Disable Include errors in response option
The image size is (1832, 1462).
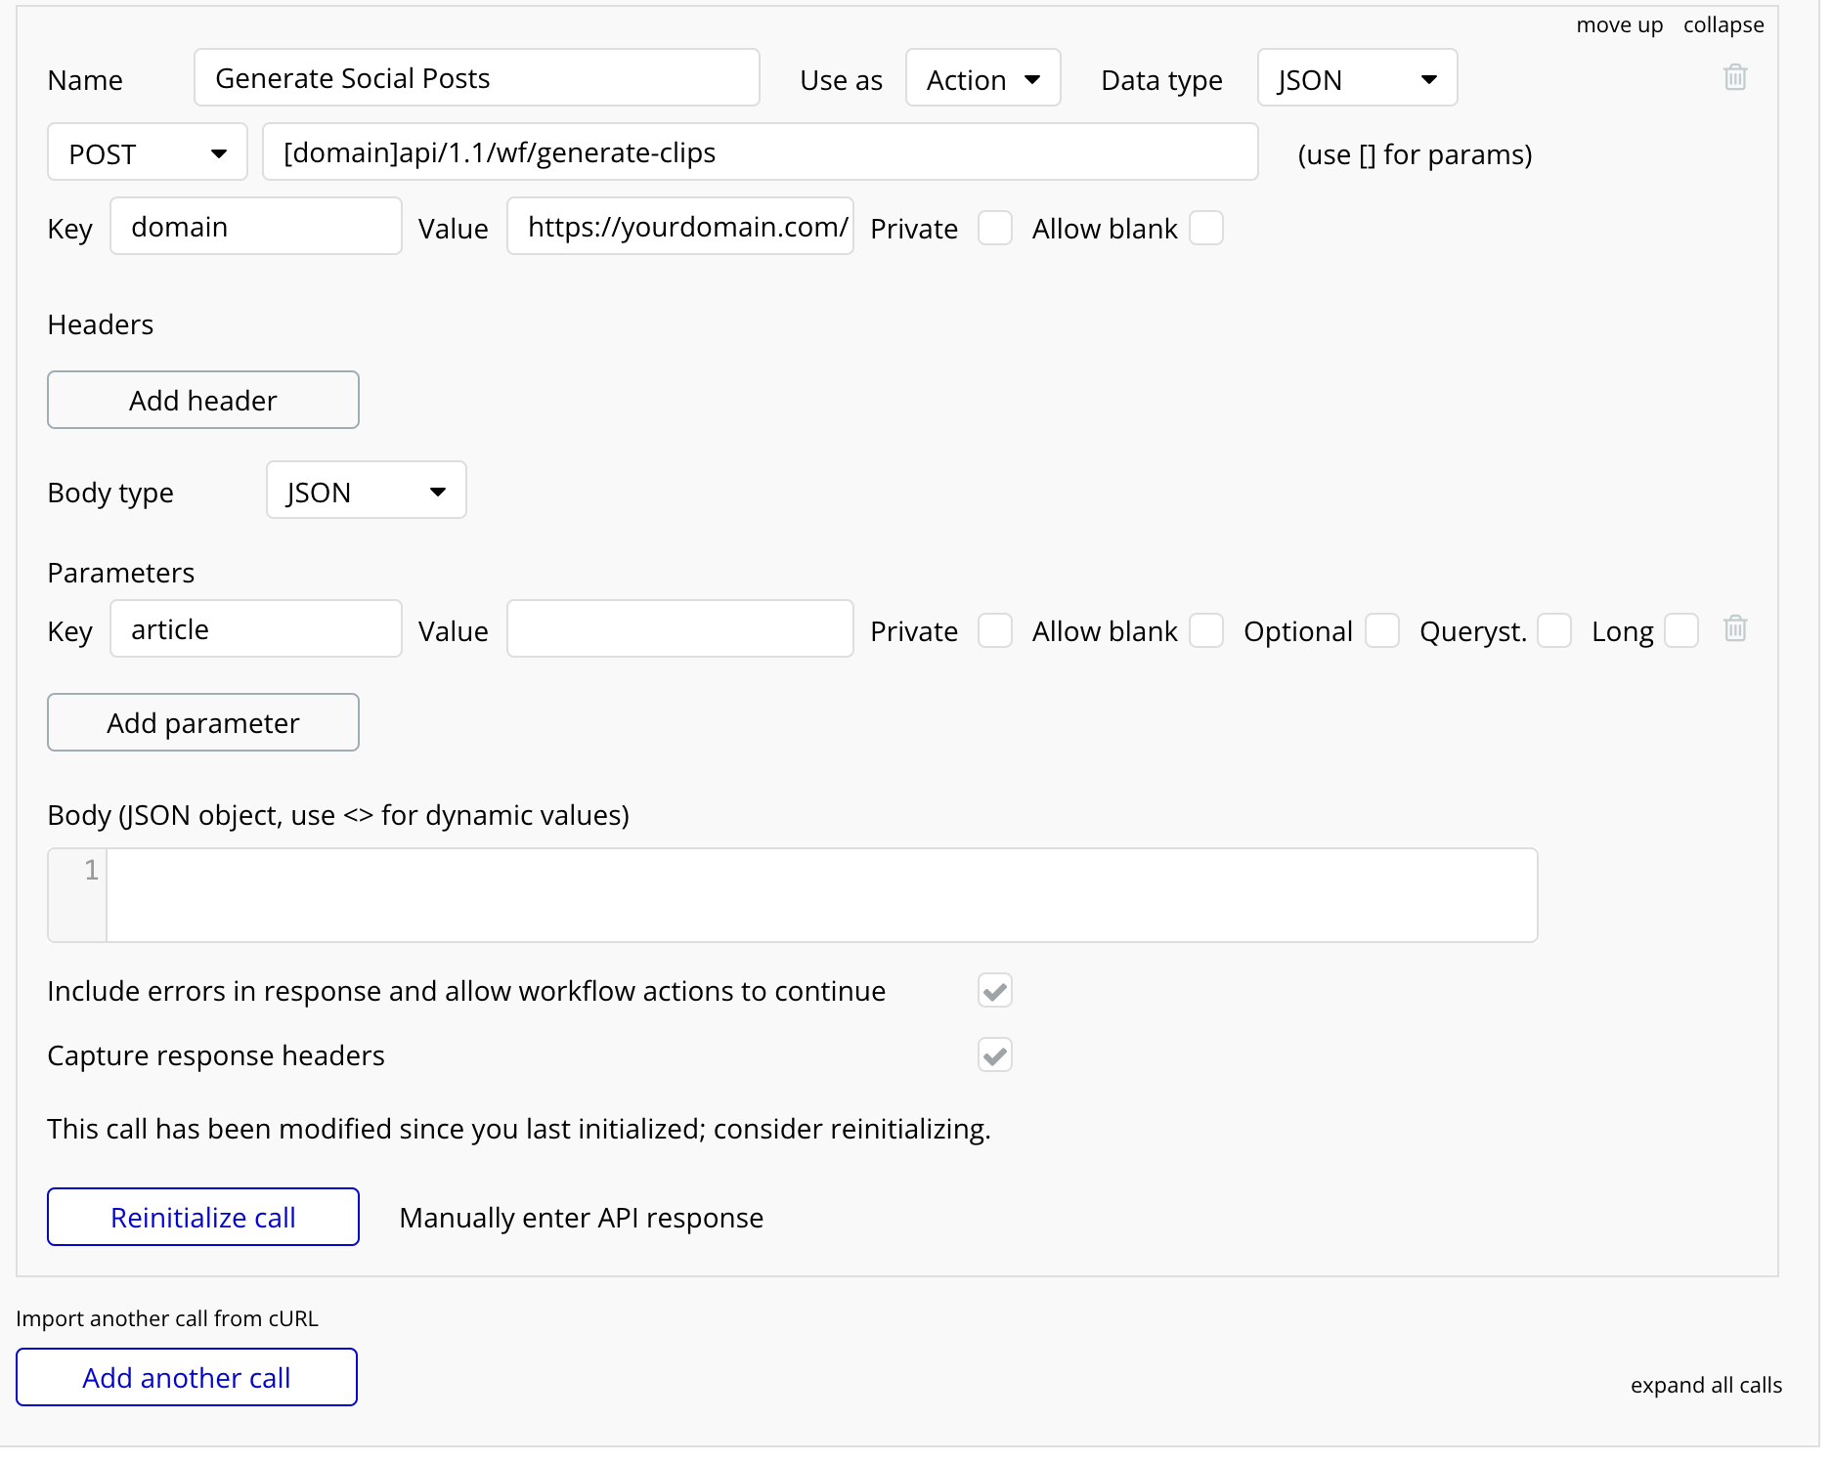coord(994,991)
